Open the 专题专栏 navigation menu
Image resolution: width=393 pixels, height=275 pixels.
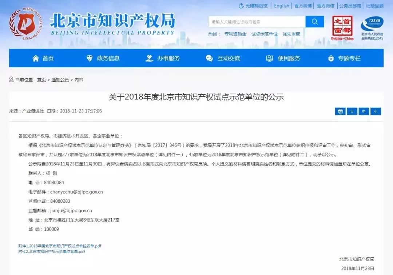tap(344, 58)
